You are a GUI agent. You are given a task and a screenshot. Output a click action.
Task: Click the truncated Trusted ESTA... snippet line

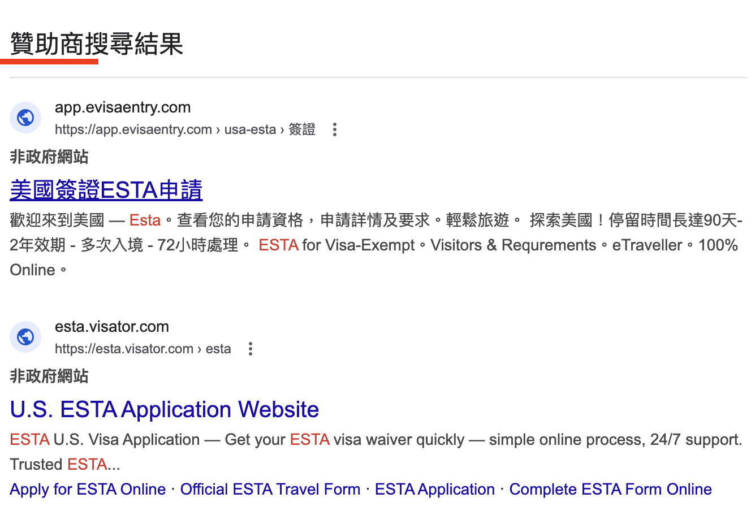point(65,464)
